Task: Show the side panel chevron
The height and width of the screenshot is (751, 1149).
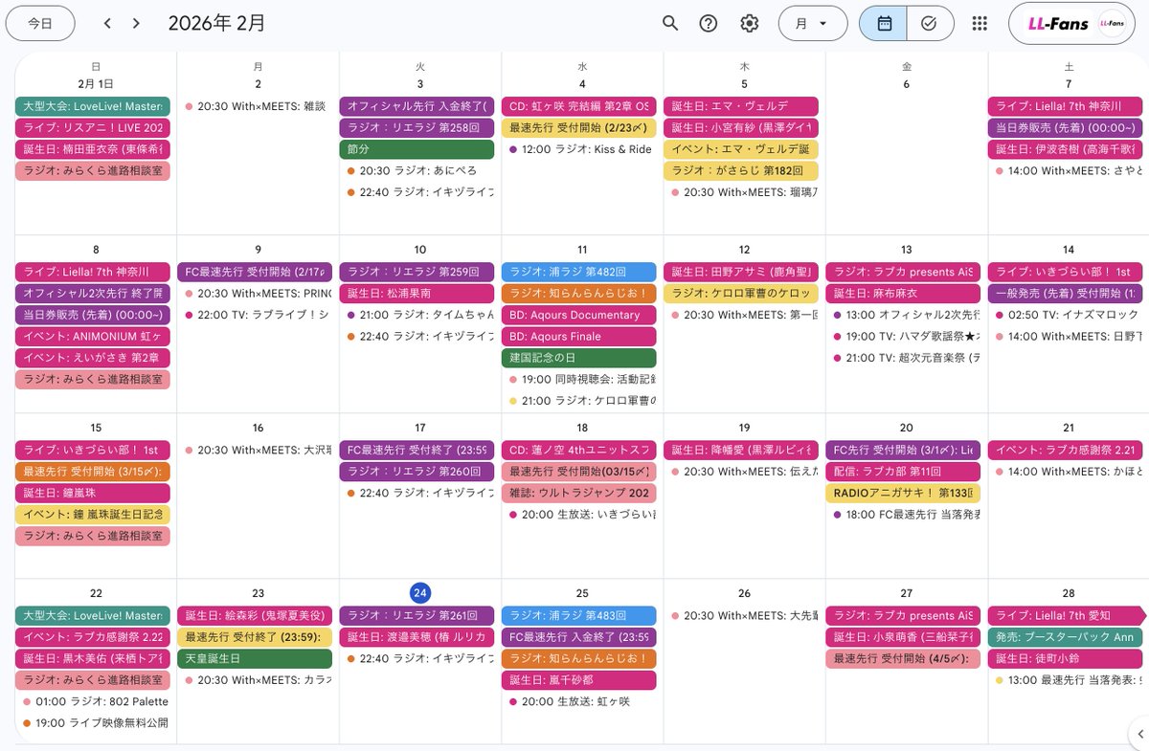Action: 1139,734
